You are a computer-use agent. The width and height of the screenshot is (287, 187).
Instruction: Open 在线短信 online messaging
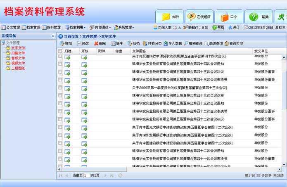pos(199,17)
